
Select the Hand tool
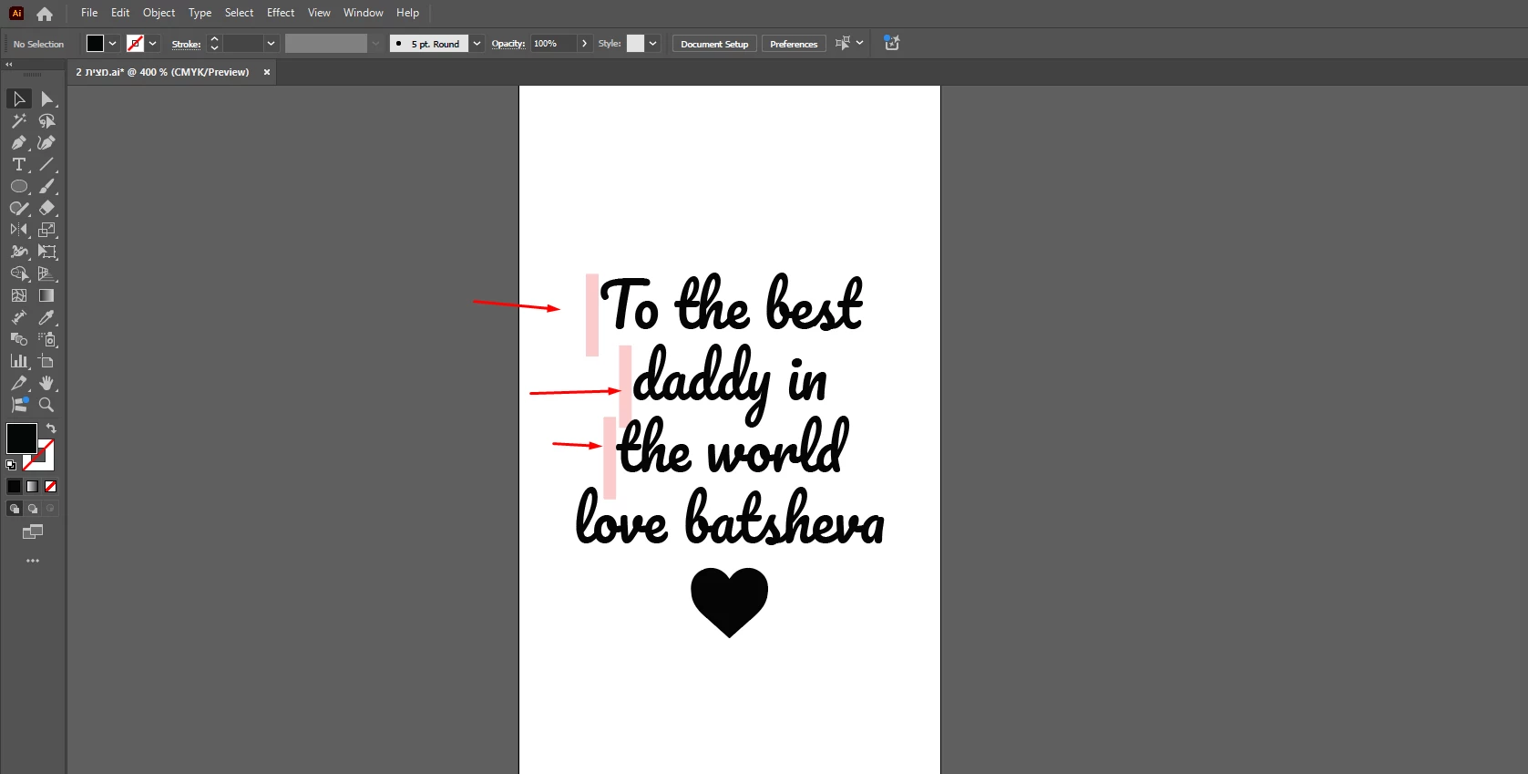(x=46, y=384)
